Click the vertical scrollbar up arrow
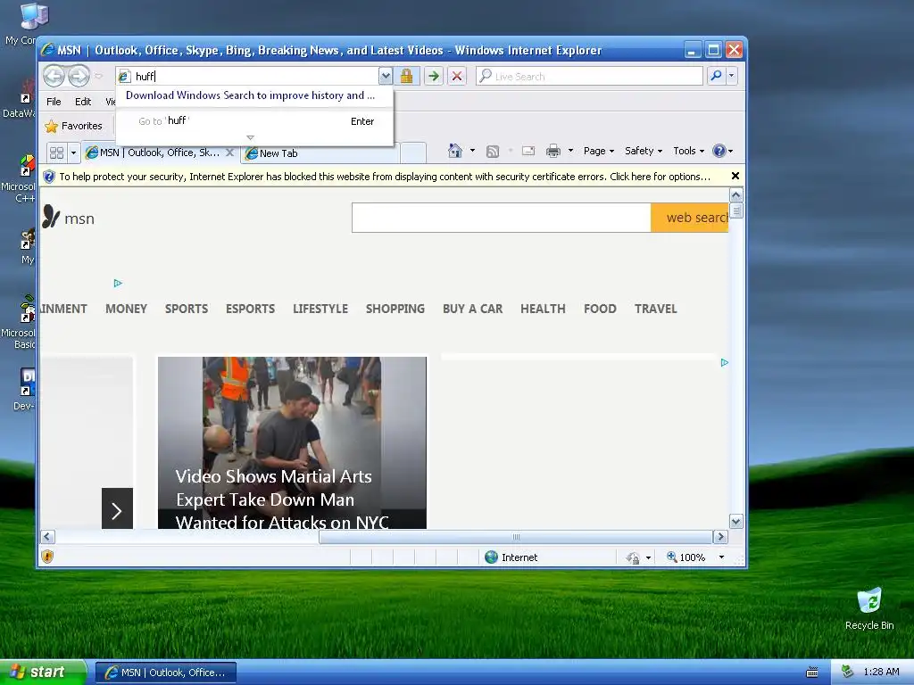Image resolution: width=914 pixels, height=685 pixels. 736,194
